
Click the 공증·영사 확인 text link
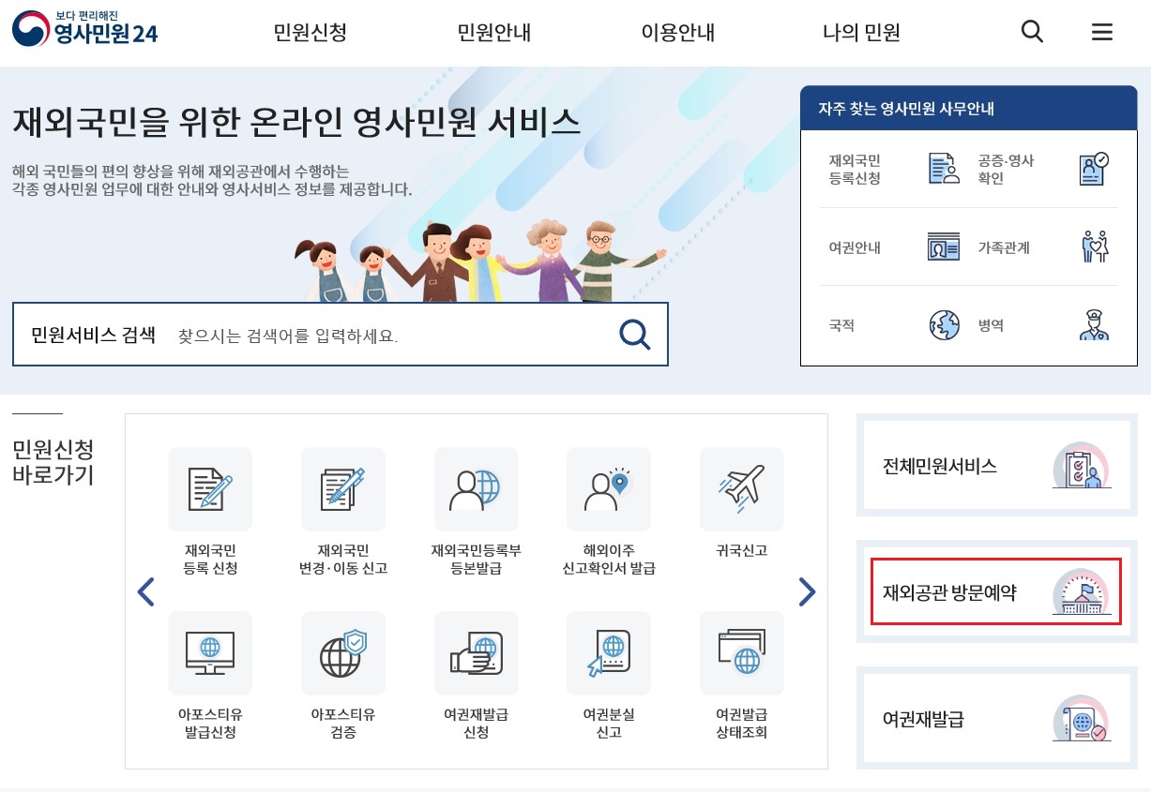coord(1006,169)
